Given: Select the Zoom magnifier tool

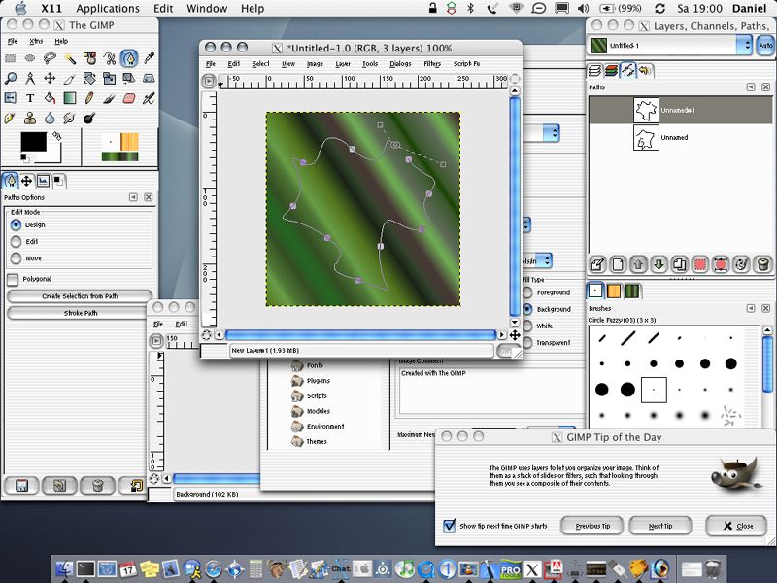Looking at the screenshot, I should tap(11, 79).
